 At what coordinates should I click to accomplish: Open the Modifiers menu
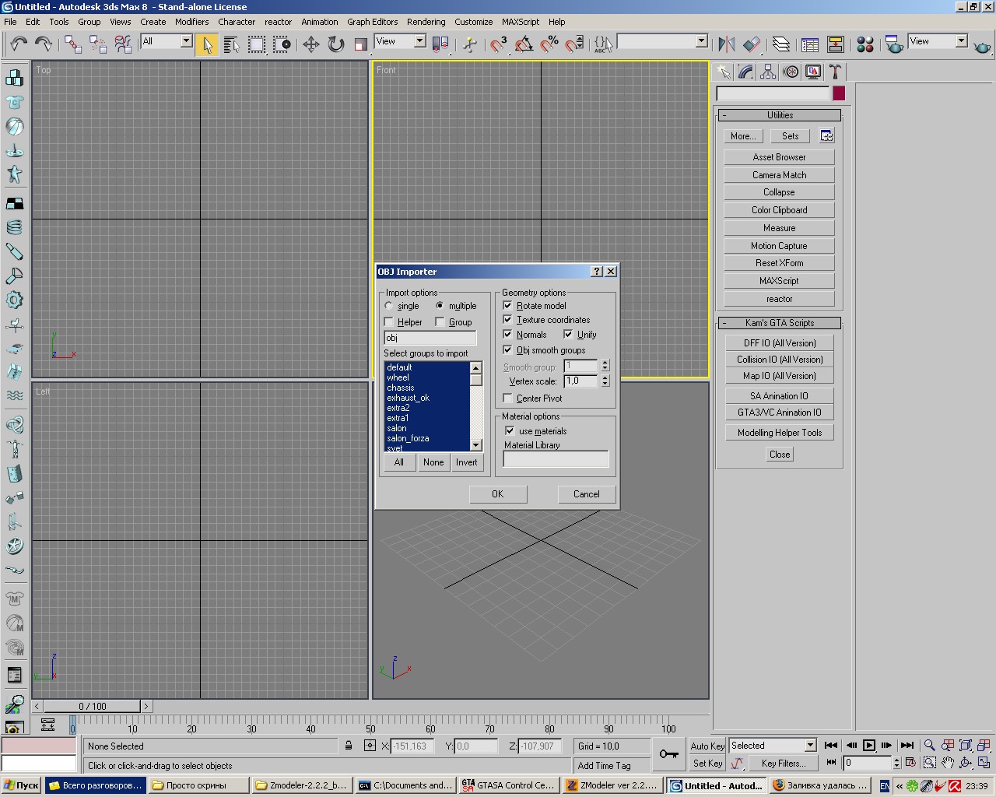[x=191, y=22]
